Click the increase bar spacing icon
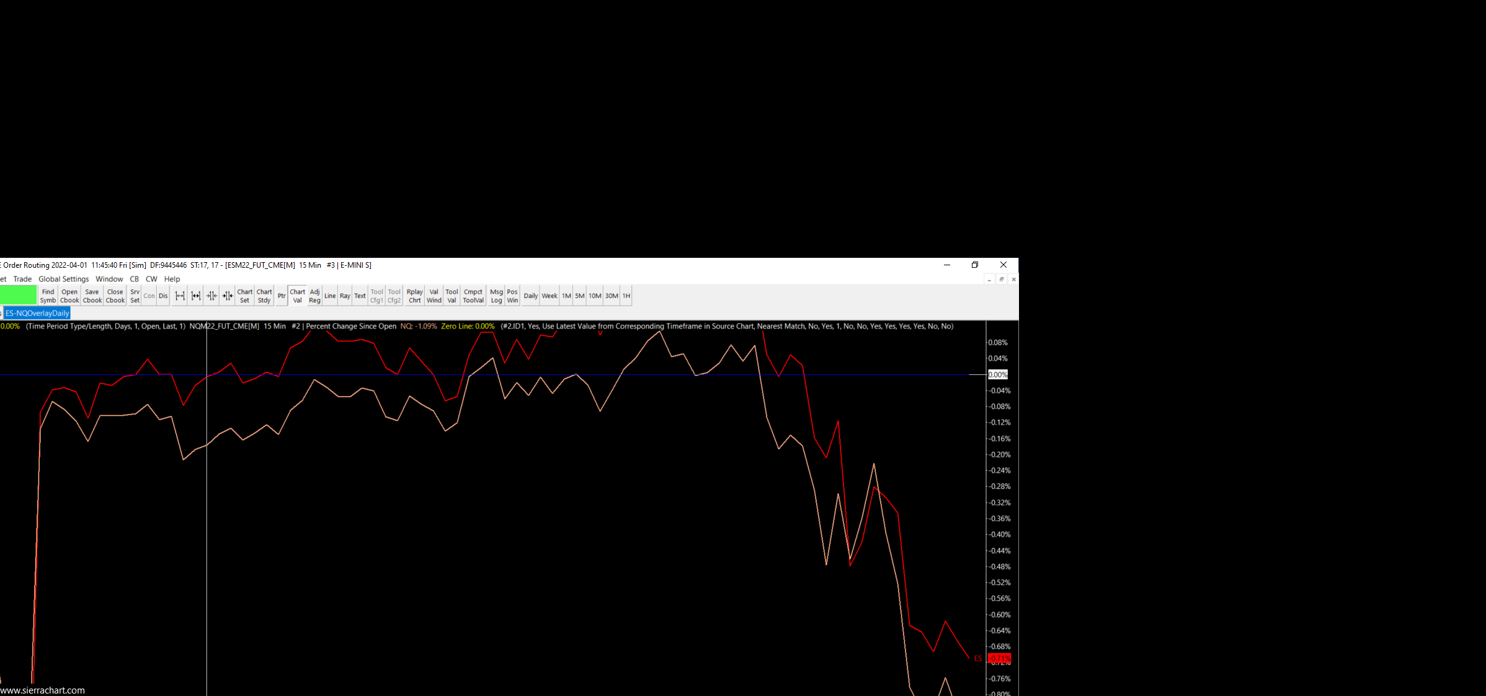The width and height of the screenshot is (1486, 696). coord(180,296)
